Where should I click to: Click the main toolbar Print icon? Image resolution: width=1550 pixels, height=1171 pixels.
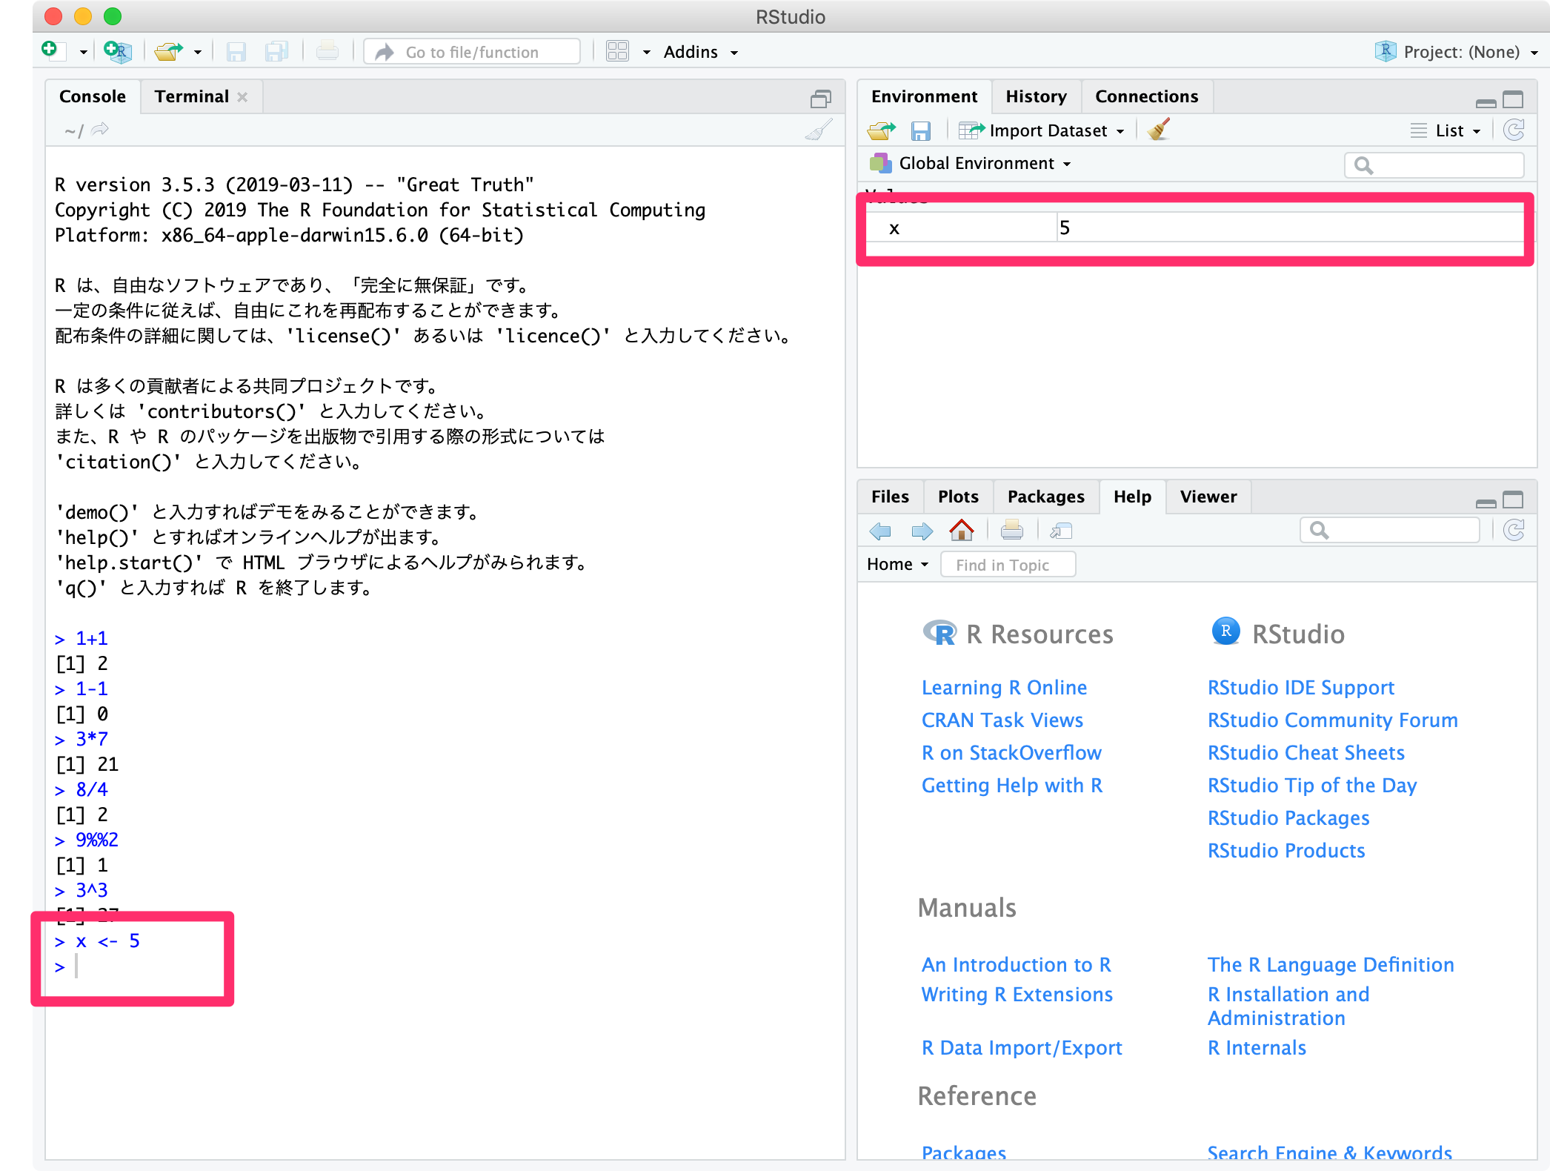327,52
